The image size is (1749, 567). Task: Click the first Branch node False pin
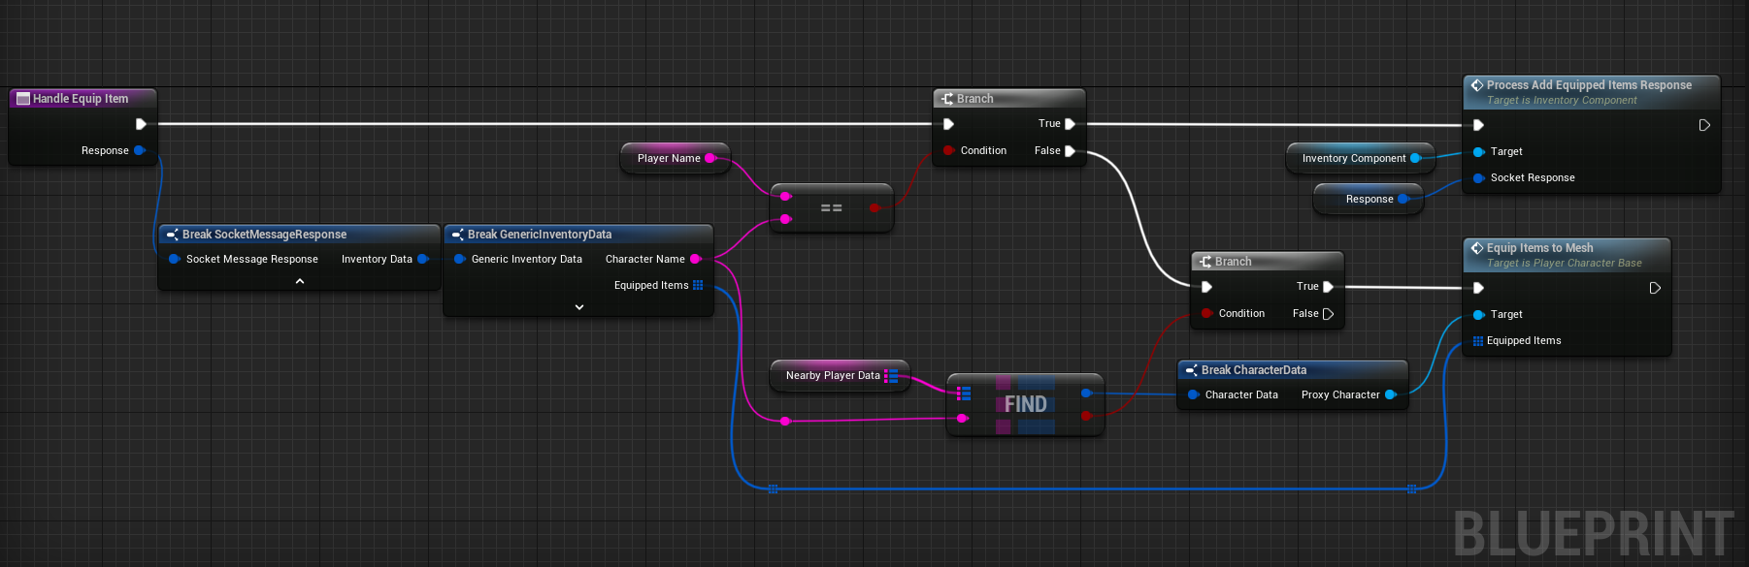coord(1070,151)
